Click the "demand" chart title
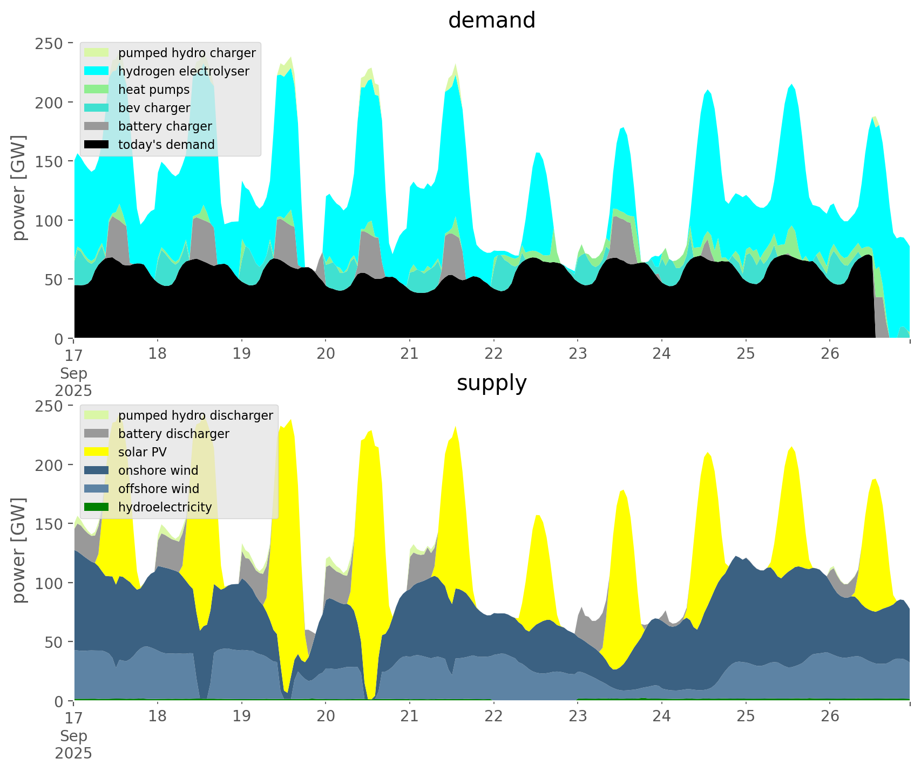 tap(491, 21)
